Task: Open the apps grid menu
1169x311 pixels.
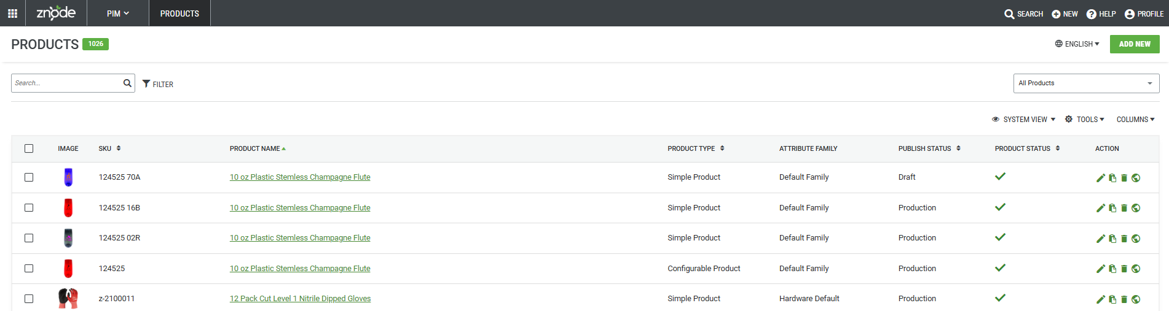Action: click(12, 13)
